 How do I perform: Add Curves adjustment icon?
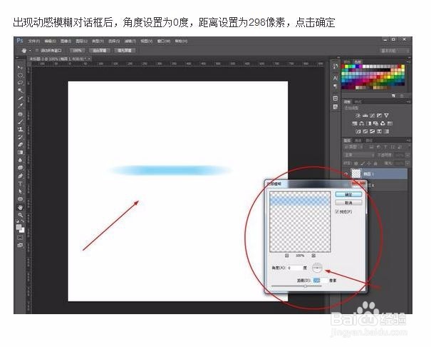[372, 116]
